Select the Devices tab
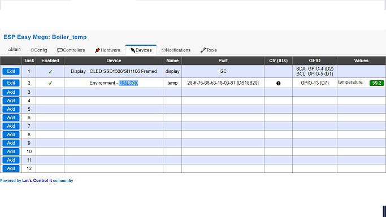 click(141, 50)
